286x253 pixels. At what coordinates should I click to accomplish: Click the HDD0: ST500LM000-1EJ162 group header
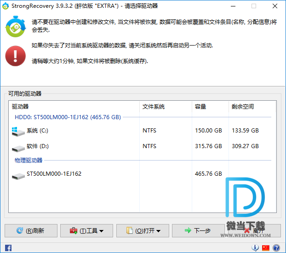[x=68, y=117]
